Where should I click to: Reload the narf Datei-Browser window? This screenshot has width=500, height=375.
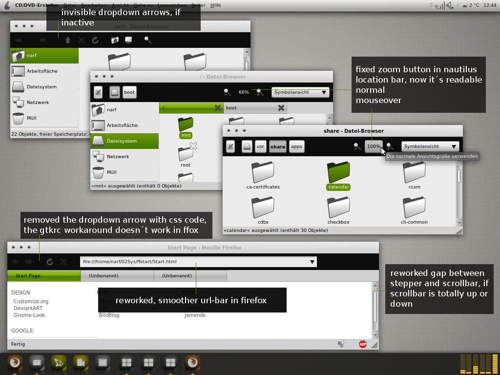pyautogui.click(x=95, y=40)
